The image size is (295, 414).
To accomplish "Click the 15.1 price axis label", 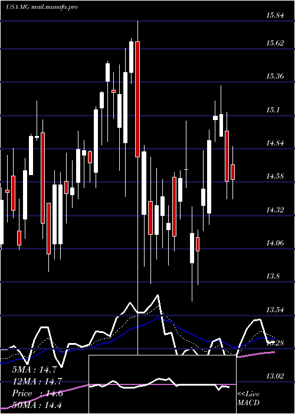I will coord(273,110).
